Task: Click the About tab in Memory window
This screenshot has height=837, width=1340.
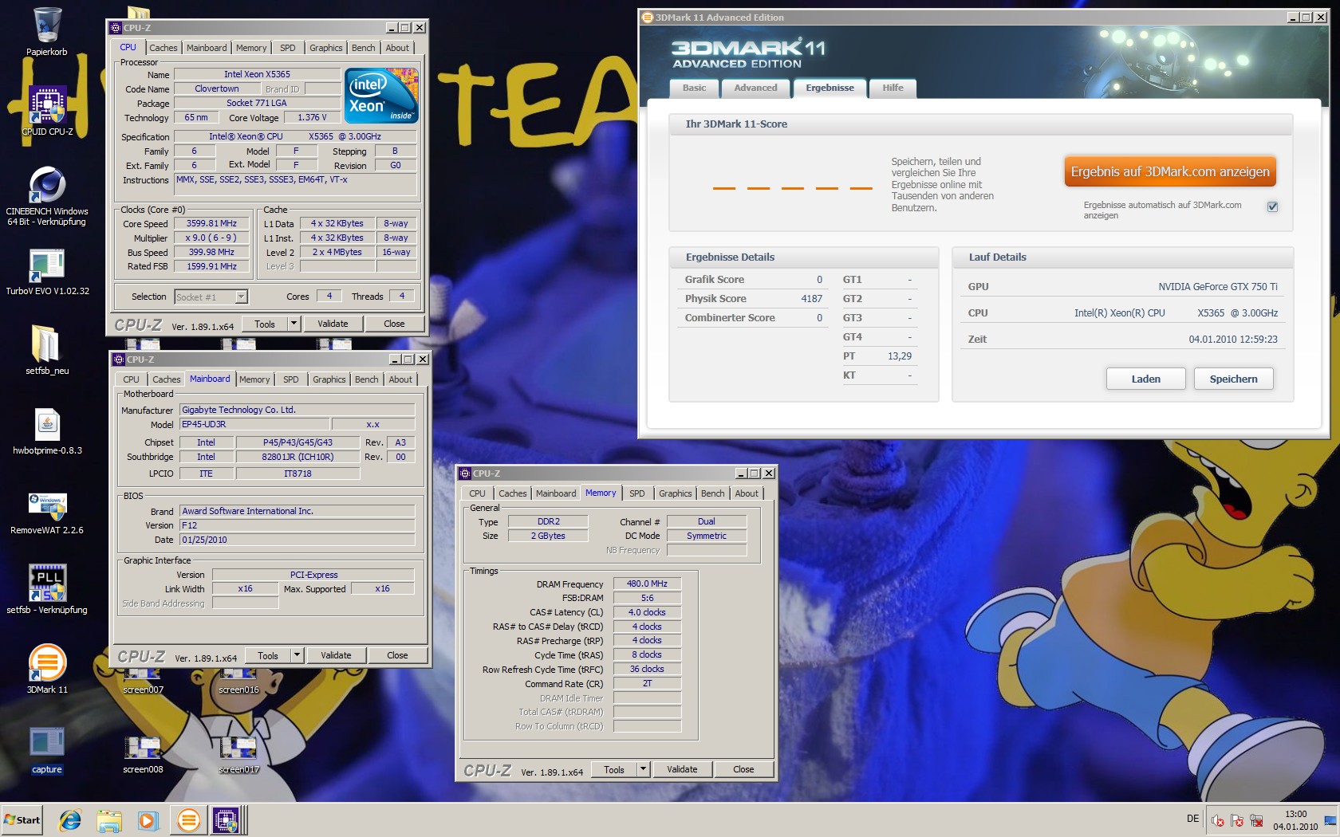Action: coord(747,493)
